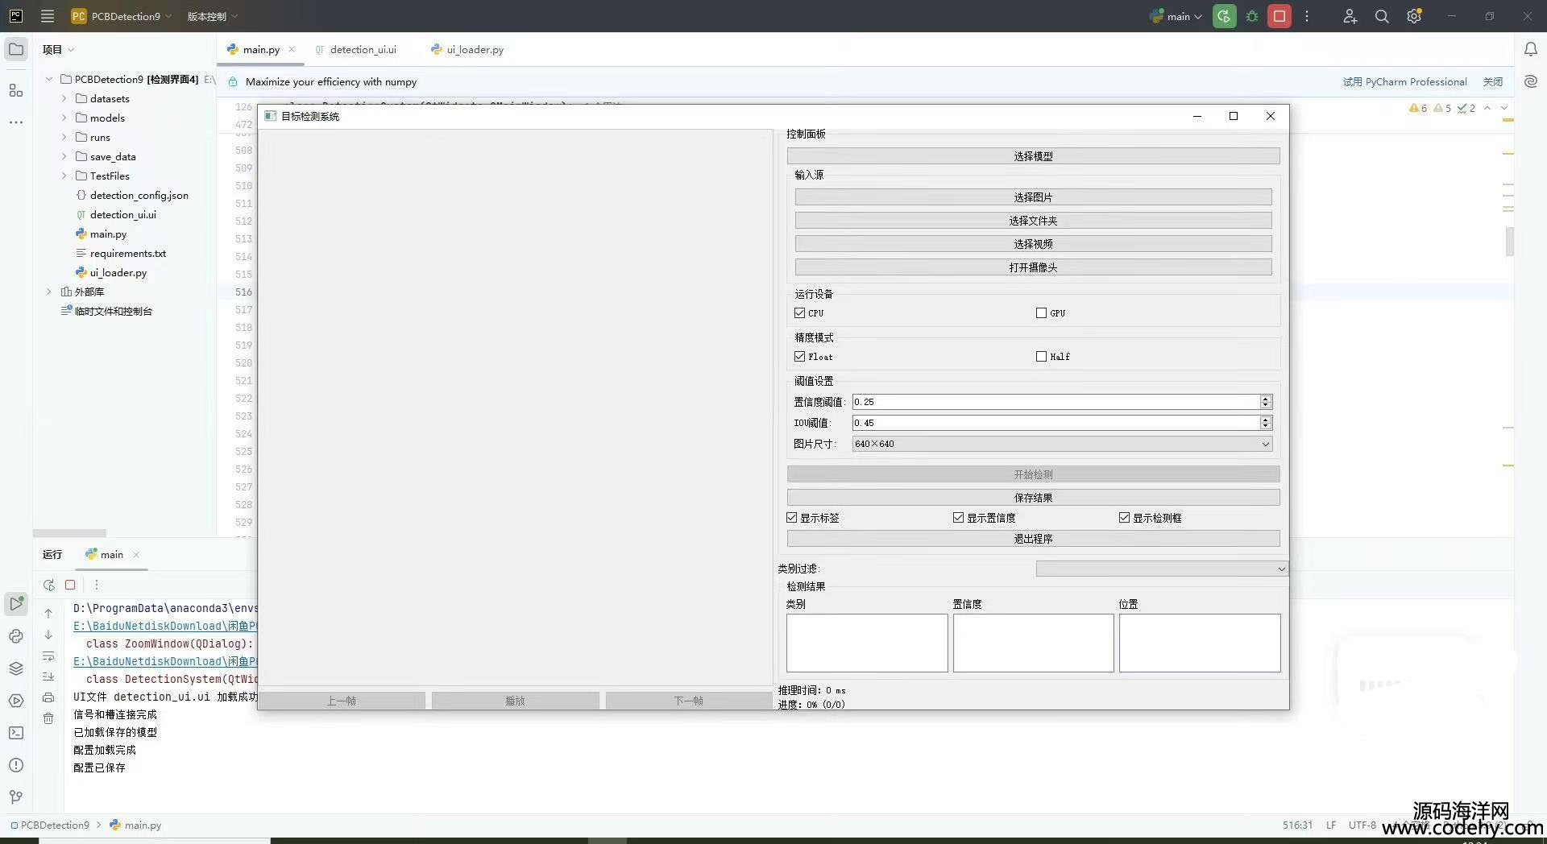Open Search Everywhere magnifier icon

(1382, 16)
